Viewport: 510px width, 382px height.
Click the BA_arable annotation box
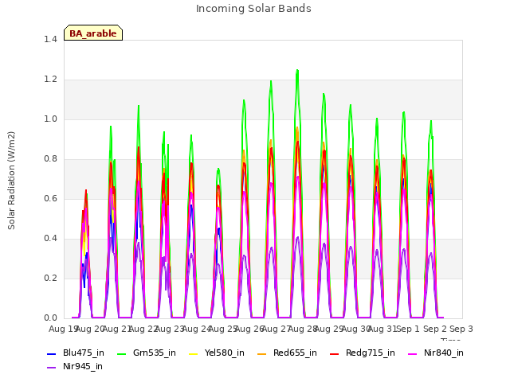tap(93, 33)
